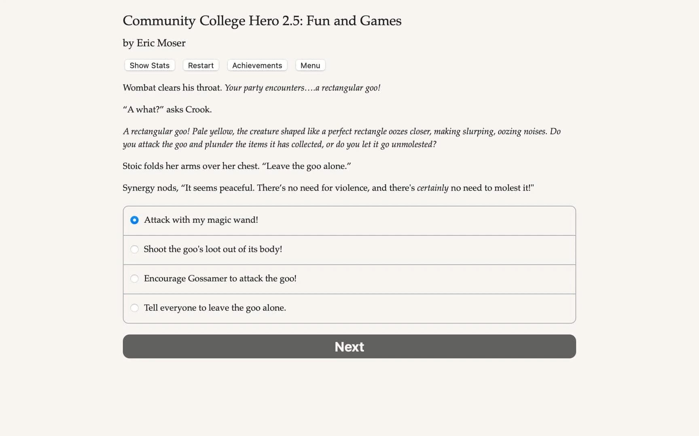The height and width of the screenshot is (436, 699).
Task: Click the story title Community College Hero 2.5
Action: 262,20
